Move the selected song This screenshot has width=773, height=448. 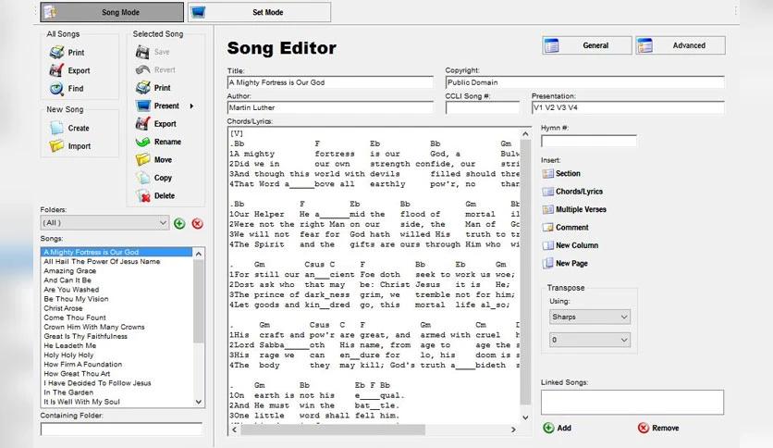(x=153, y=160)
